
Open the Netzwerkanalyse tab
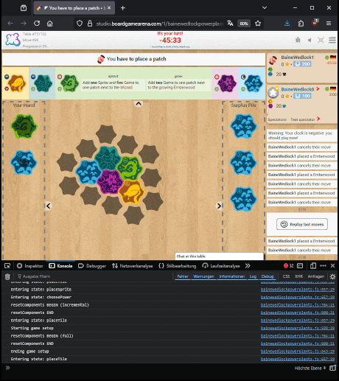pos(132,266)
